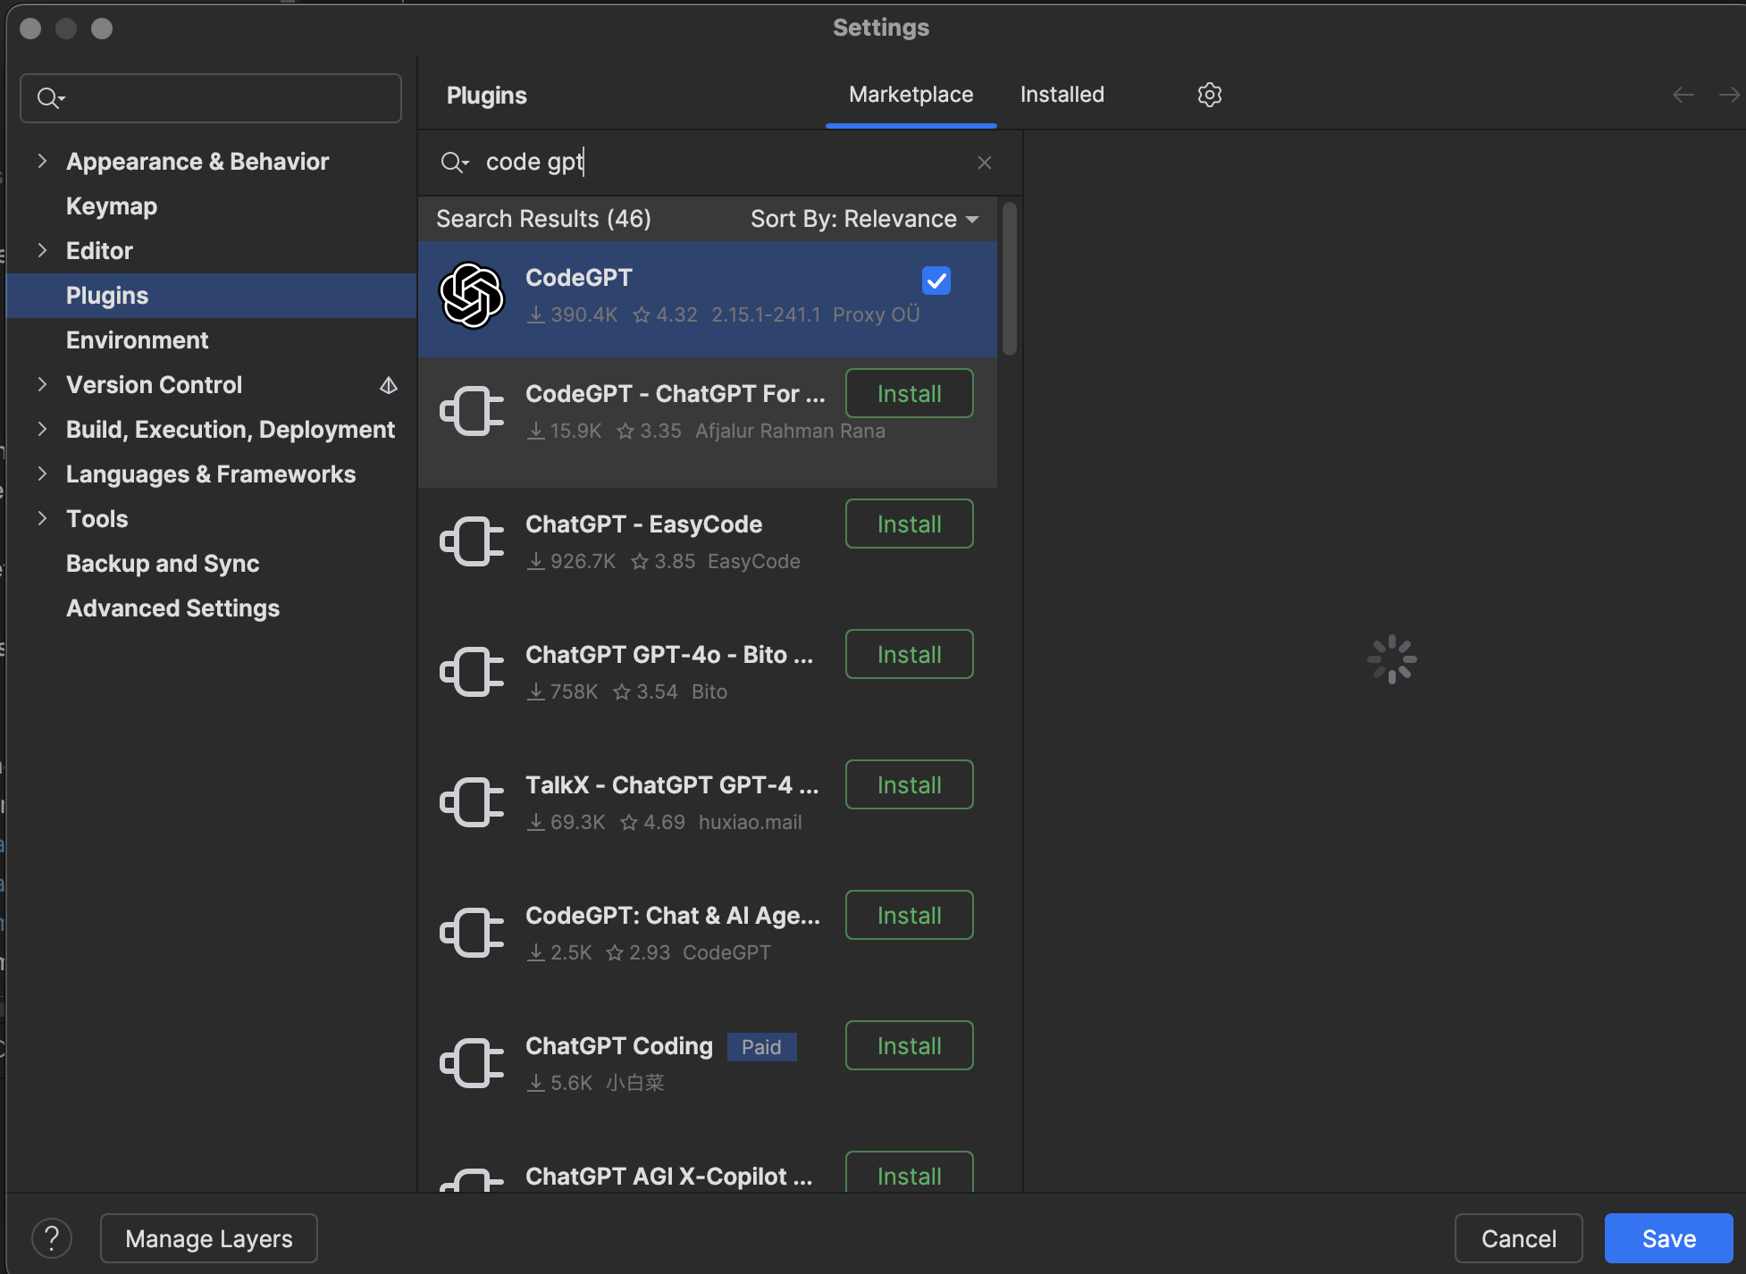Click plugin icon of ChatGPT Coding
The width and height of the screenshot is (1746, 1274).
[472, 1063]
